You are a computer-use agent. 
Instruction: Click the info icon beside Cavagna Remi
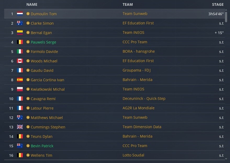point(28,99)
